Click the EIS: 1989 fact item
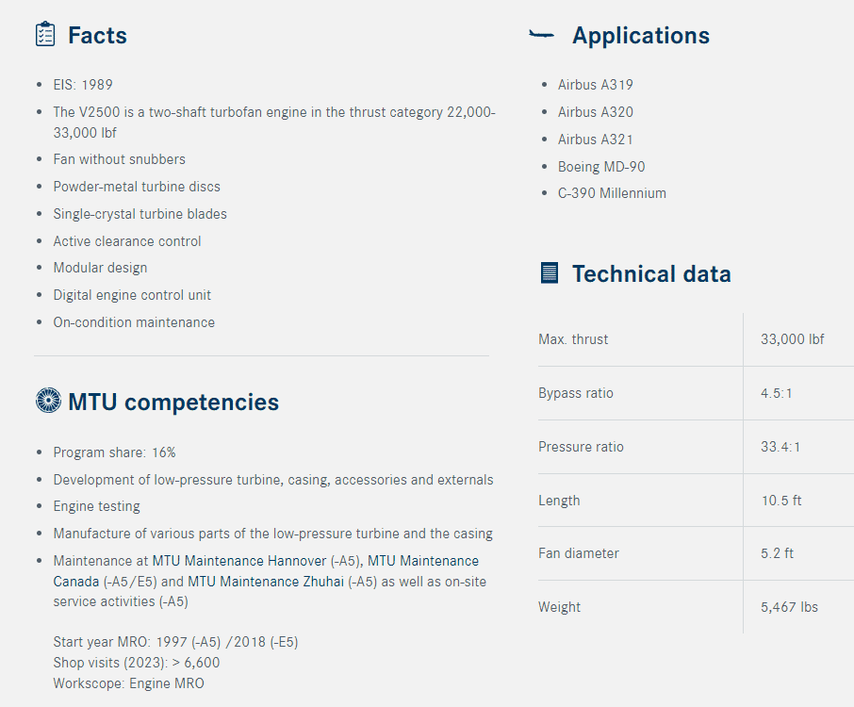The image size is (854, 707). [83, 85]
